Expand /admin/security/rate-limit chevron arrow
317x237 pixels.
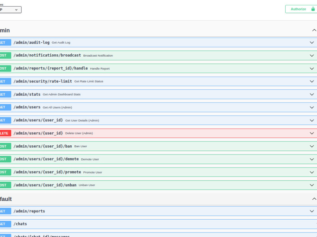[312, 82]
